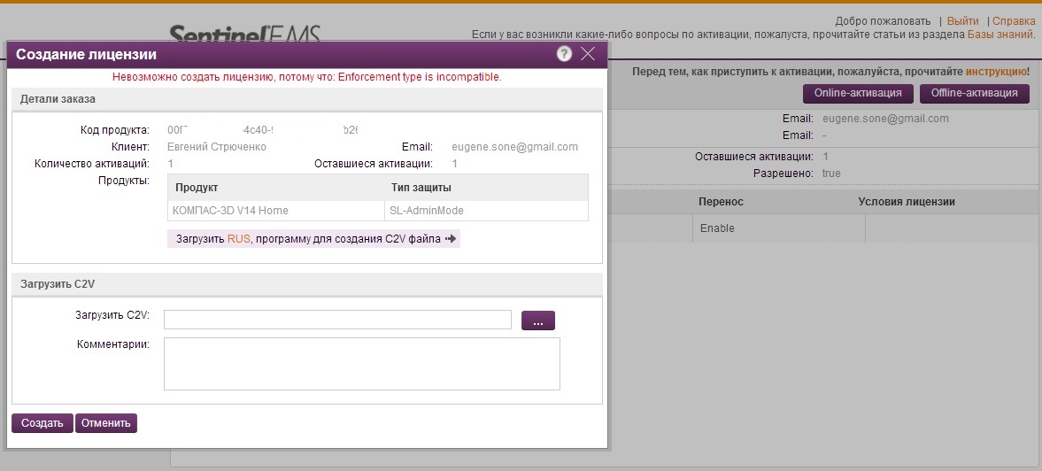Select the КОМПАС-3D V14 Home product cell

point(276,211)
